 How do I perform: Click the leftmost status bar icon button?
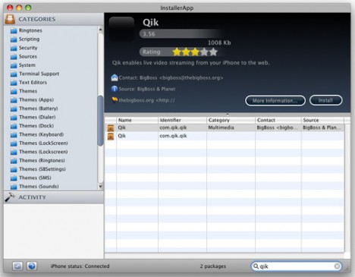pos(17,266)
